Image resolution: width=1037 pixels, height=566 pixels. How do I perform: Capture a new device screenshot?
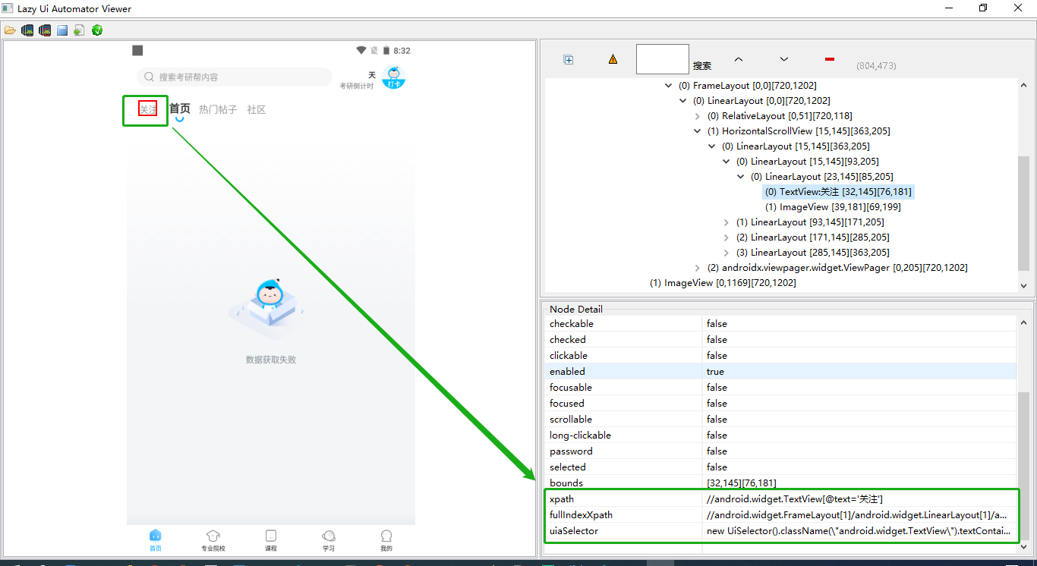27,30
